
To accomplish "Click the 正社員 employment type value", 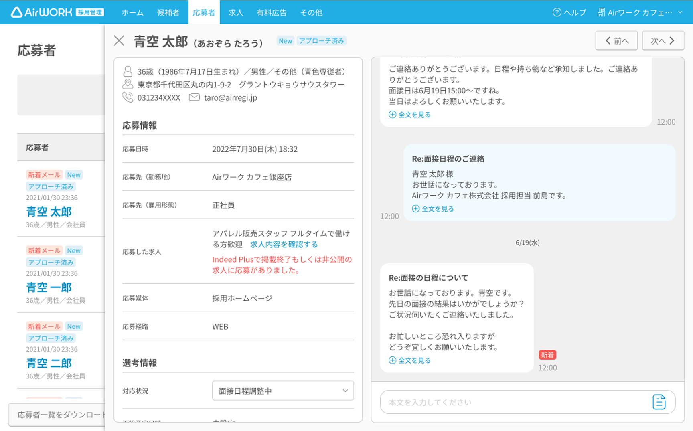I will [223, 205].
